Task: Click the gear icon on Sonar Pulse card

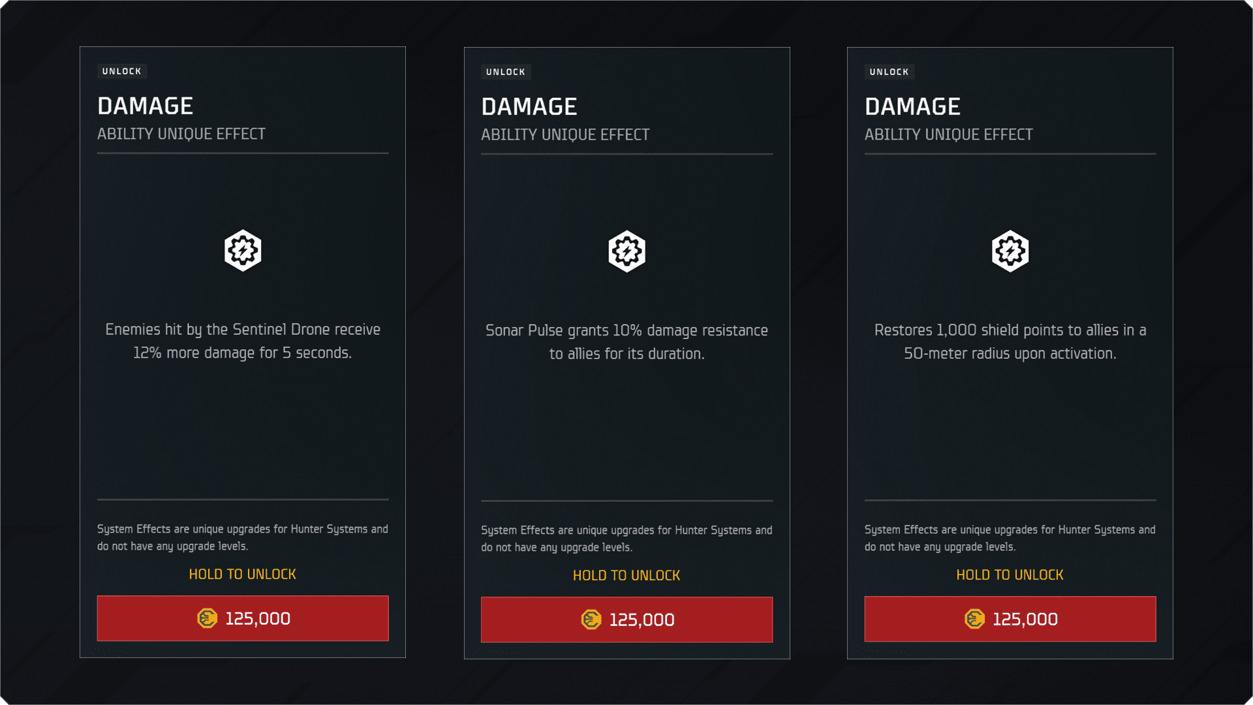Action: [x=626, y=251]
